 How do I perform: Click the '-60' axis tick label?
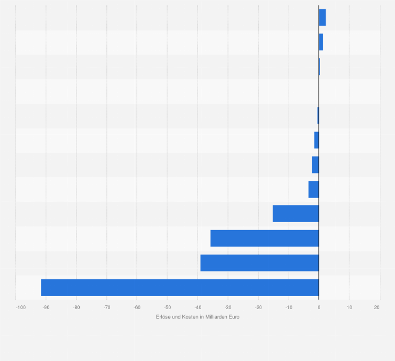pyautogui.click(x=137, y=308)
